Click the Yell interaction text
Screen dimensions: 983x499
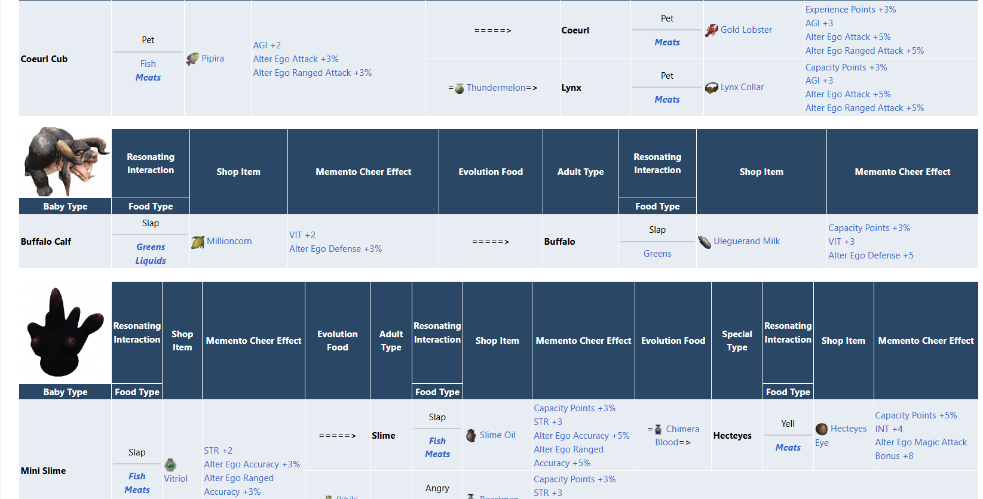(788, 424)
